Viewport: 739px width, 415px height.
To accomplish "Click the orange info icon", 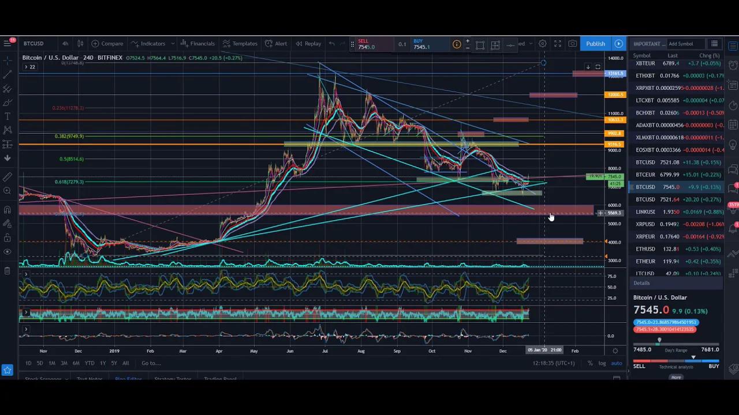I will point(457,44).
